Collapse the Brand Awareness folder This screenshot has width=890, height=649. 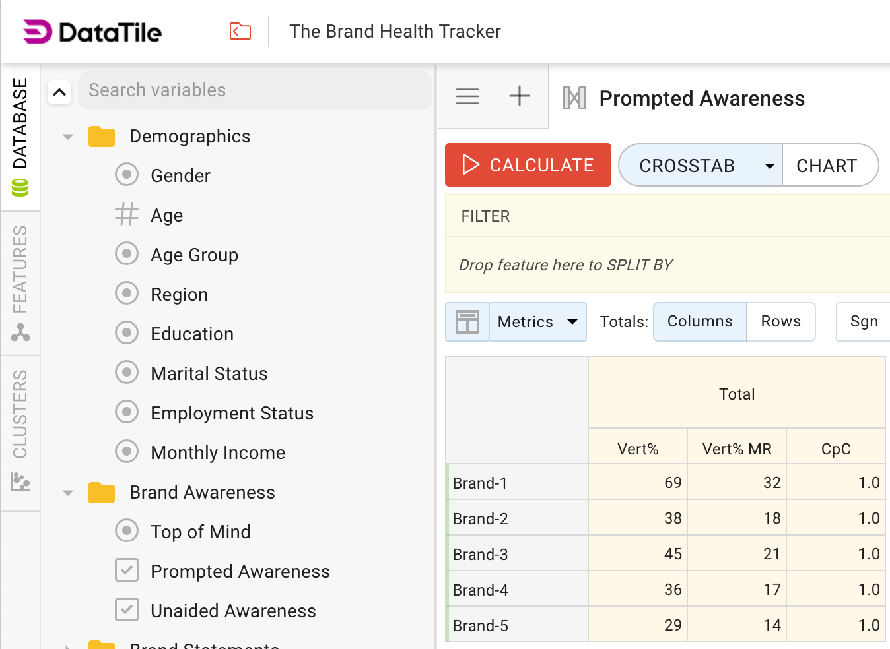67,493
